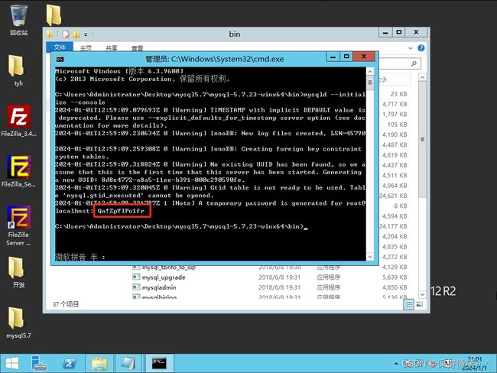Click the bin window folder icon in title bar

[50, 34]
